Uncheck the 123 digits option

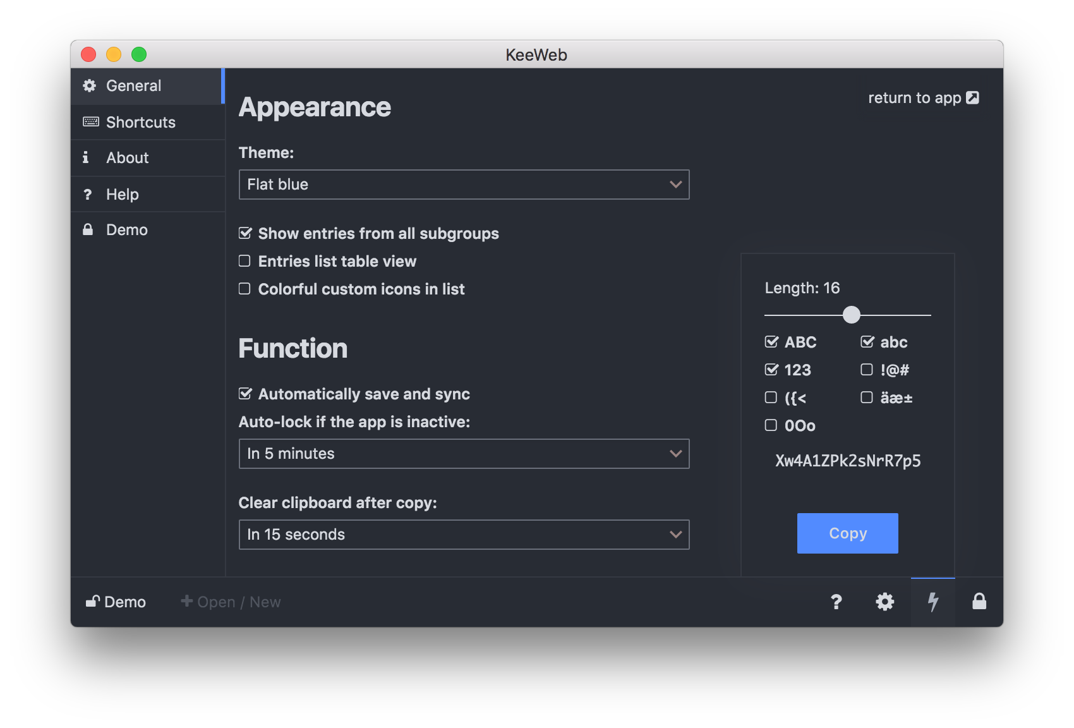[x=771, y=370]
